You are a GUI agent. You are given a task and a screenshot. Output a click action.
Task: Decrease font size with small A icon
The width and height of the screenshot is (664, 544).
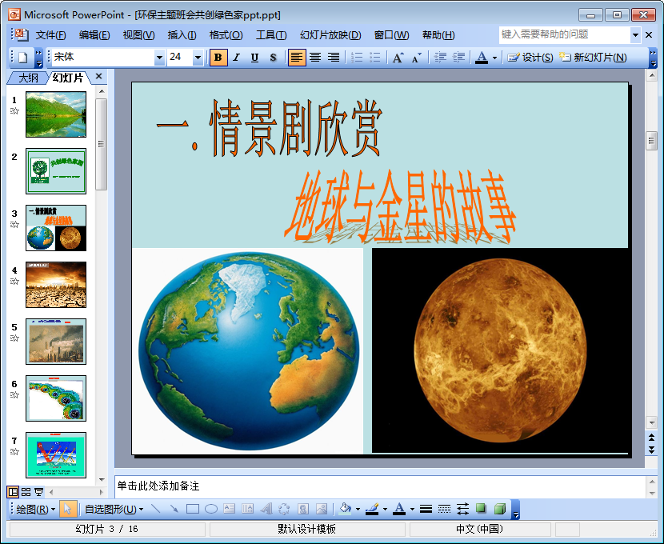click(x=417, y=58)
